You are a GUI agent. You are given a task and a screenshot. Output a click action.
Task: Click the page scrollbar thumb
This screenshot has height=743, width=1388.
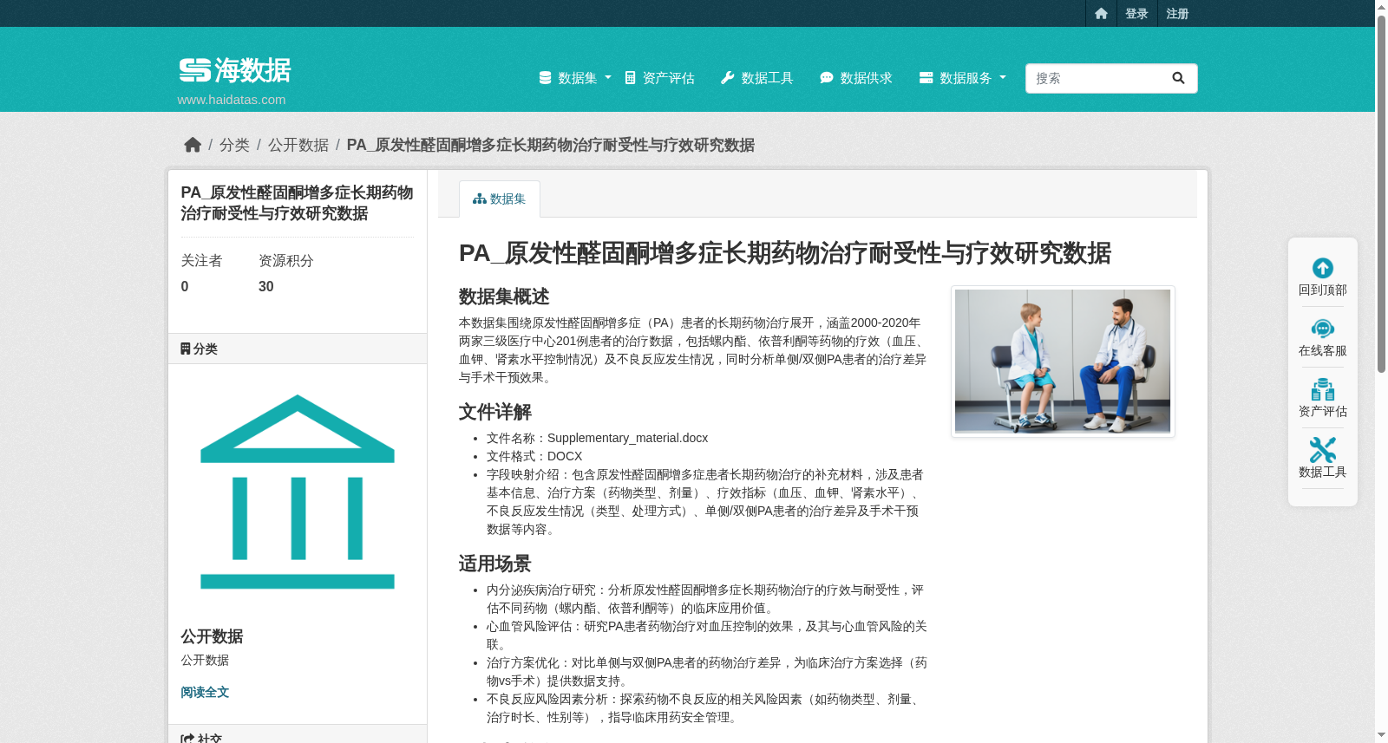tap(1381, 194)
